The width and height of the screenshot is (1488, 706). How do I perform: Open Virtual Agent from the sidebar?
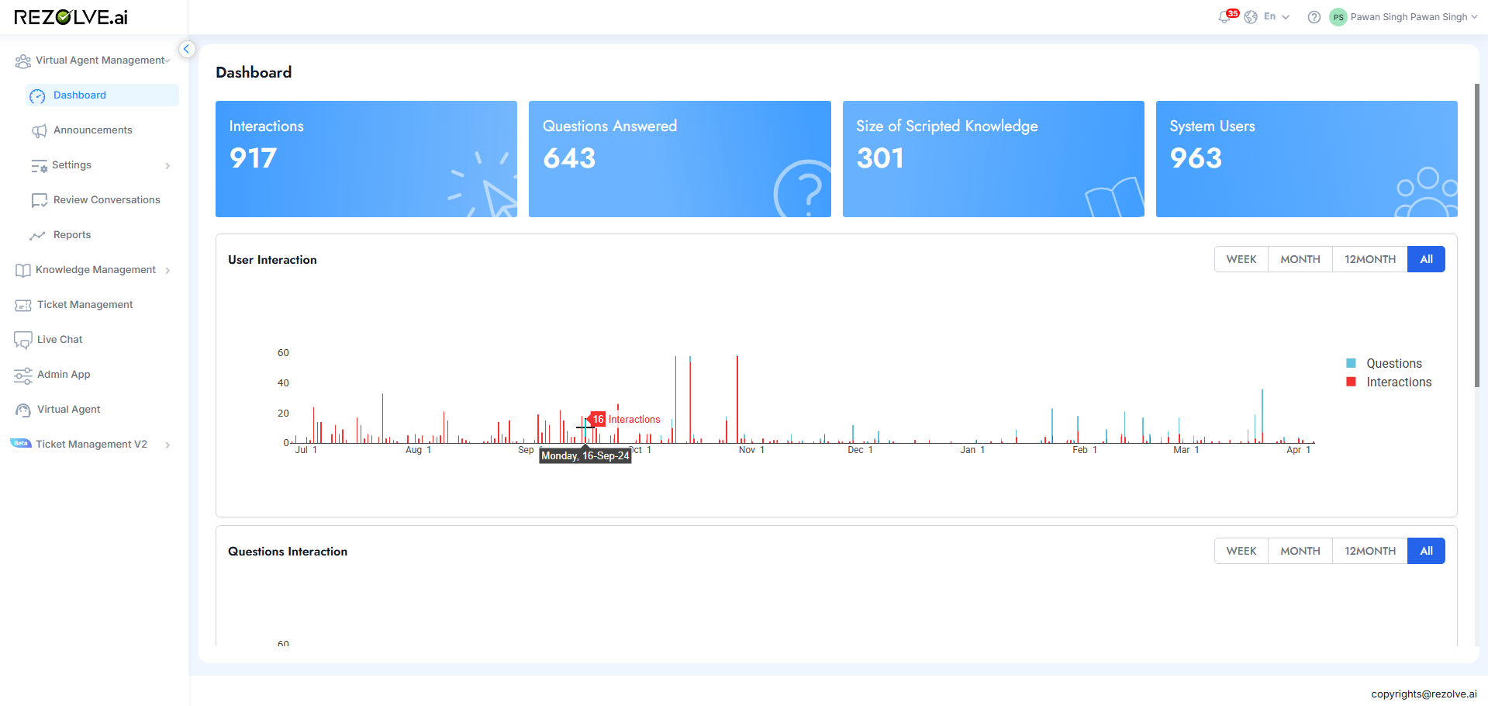[x=68, y=410]
